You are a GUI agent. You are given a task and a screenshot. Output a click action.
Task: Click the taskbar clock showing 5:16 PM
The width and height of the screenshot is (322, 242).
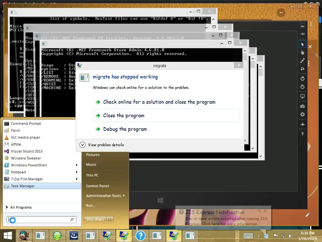point(308,236)
